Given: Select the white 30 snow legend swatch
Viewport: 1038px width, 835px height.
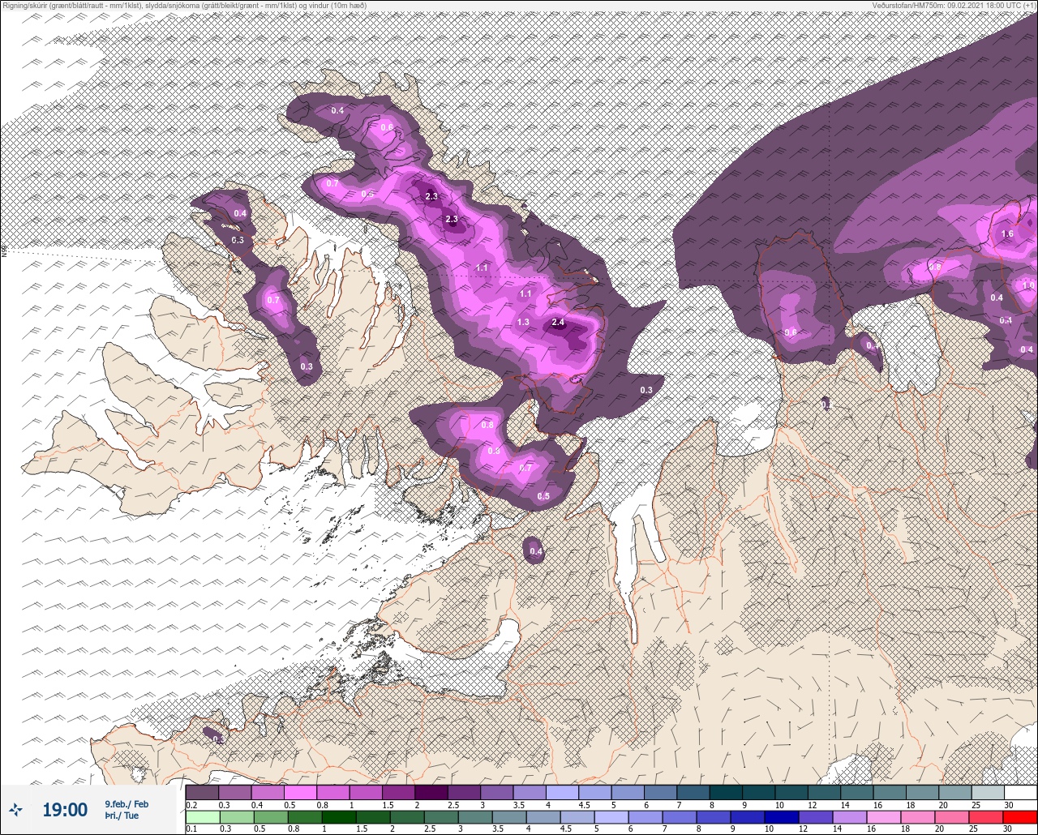Looking at the screenshot, I should coord(1020,792).
